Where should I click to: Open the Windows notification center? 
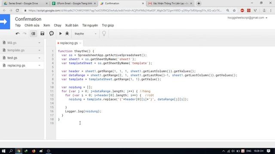[269, 151]
